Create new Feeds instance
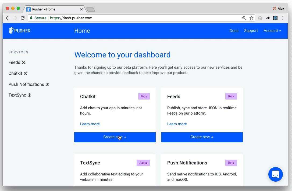The height and width of the screenshot is (191, 292). click(202, 137)
